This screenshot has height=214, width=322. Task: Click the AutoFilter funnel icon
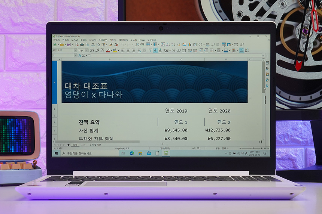(179, 44)
